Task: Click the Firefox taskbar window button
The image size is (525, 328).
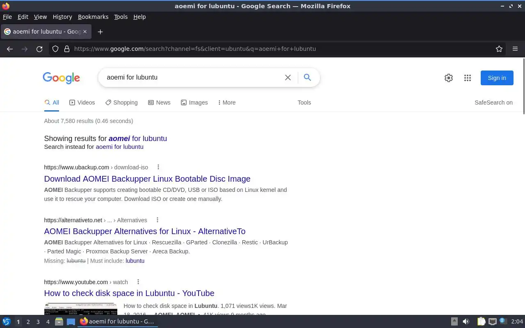Action: point(118,321)
